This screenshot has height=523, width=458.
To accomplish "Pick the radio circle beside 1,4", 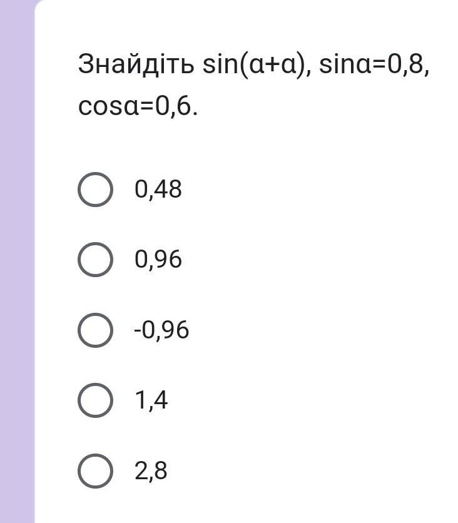I will (96, 400).
